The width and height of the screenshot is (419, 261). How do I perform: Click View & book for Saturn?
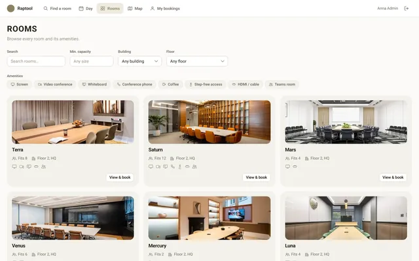tap(256, 177)
